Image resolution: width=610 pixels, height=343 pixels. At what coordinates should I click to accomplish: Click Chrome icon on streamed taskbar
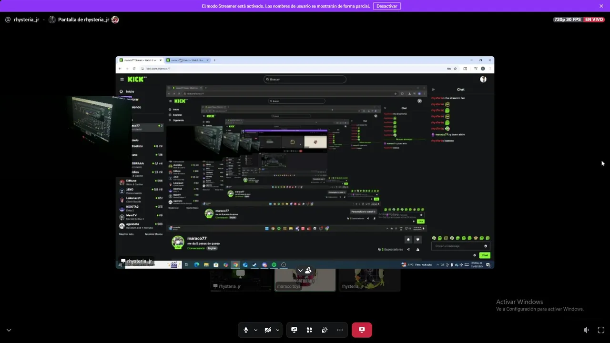(235, 265)
